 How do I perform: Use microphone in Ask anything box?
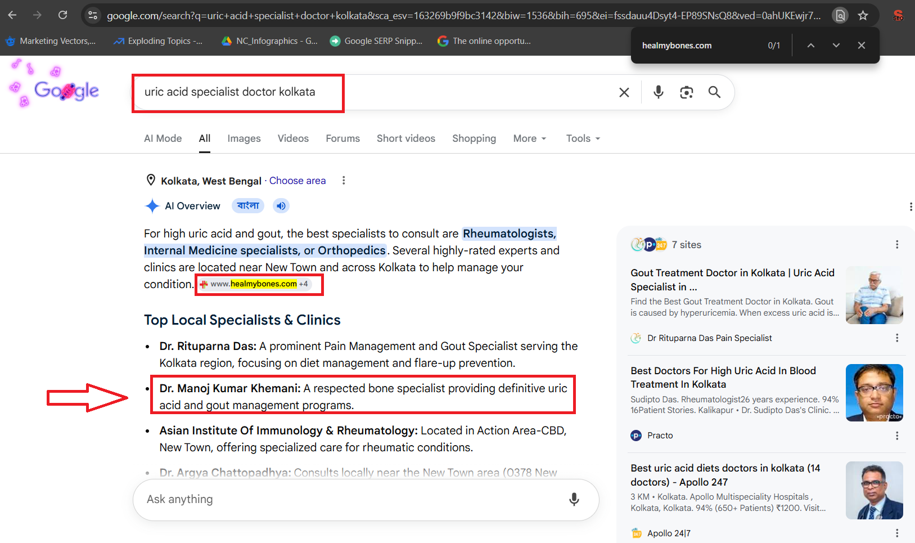tap(574, 500)
